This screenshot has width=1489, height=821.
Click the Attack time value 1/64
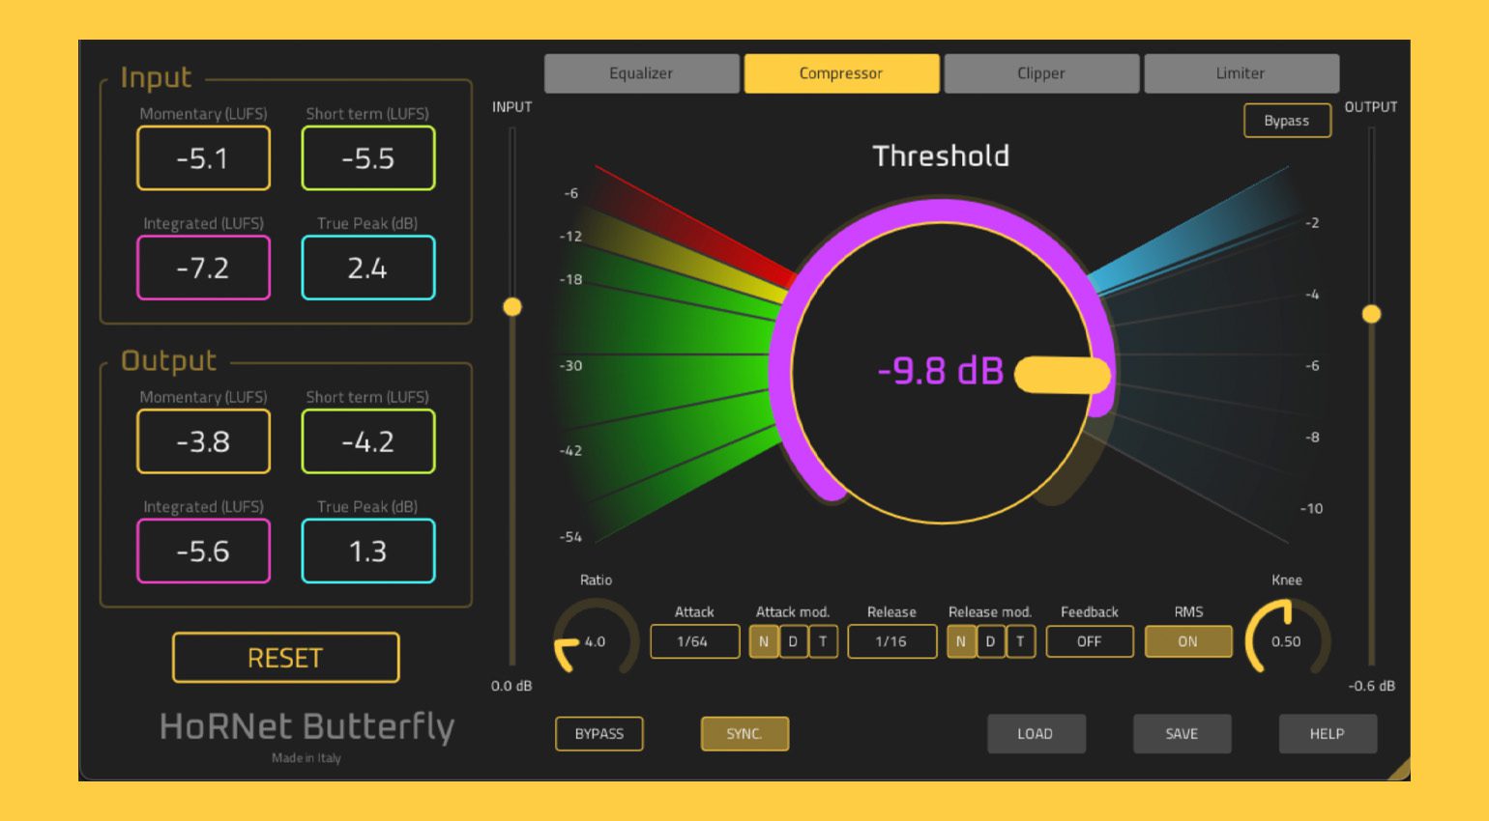(x=693, y=640)
